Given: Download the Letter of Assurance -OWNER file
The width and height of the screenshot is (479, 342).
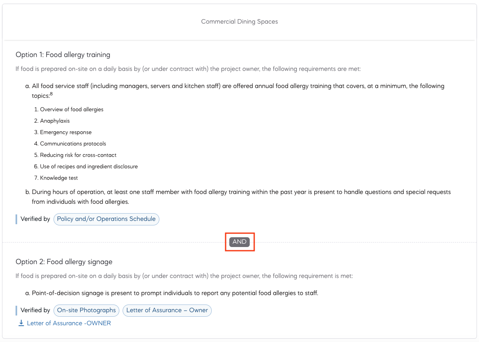Looking at the screenshot, I should pyautogui.click(x=69, y=323).
